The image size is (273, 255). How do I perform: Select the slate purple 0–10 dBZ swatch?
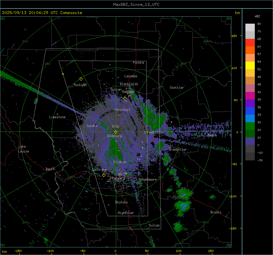click(250, 141)
